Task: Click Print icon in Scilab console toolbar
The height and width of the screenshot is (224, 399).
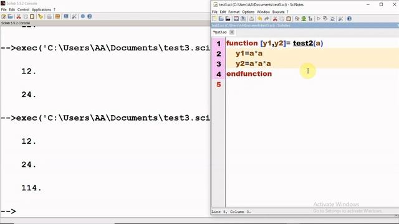Action: [49, 17]
